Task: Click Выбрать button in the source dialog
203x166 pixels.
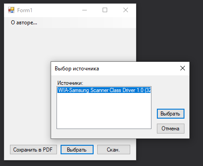Action: pos(170,114)
